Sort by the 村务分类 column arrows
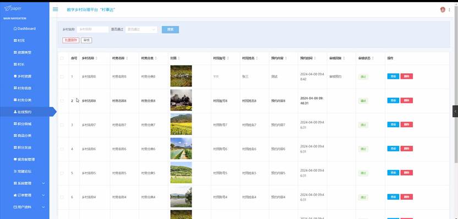This screenshot has height=219, width=458. click(156, 58)
